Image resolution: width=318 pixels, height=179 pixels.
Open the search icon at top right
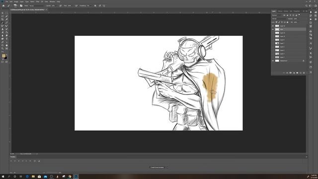307,5
